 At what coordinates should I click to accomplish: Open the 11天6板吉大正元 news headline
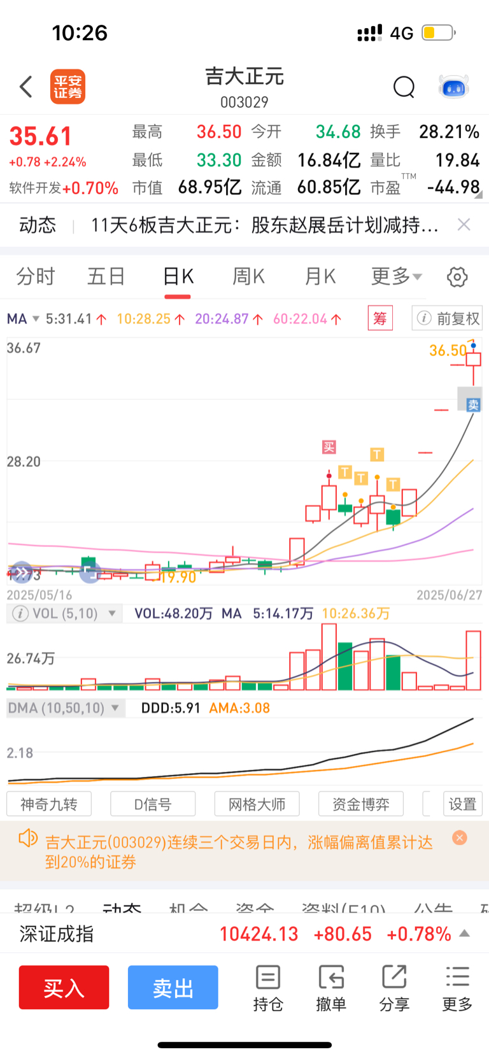tap(264, 225)
